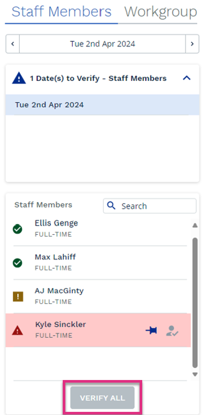Select the Staff Members tab
206x415 pixels.
click(62, 11)
